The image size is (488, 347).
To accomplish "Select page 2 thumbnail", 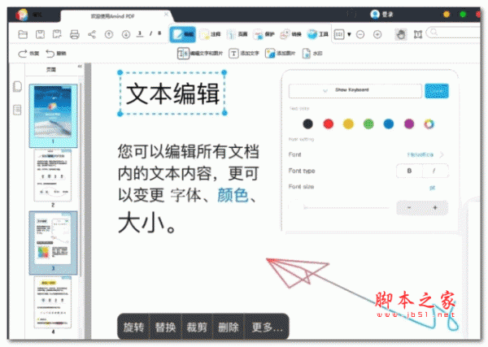I will pyautogui.click(x=53, y=176).
